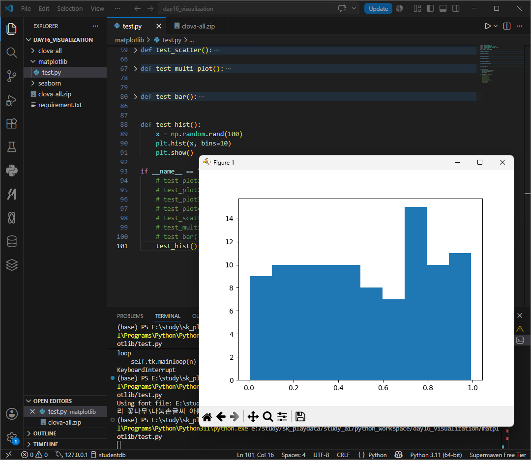Open Copilot chat dropdown arrow
Image resolution: width=531 pixels, height=460 pixels.
point(354,8)
